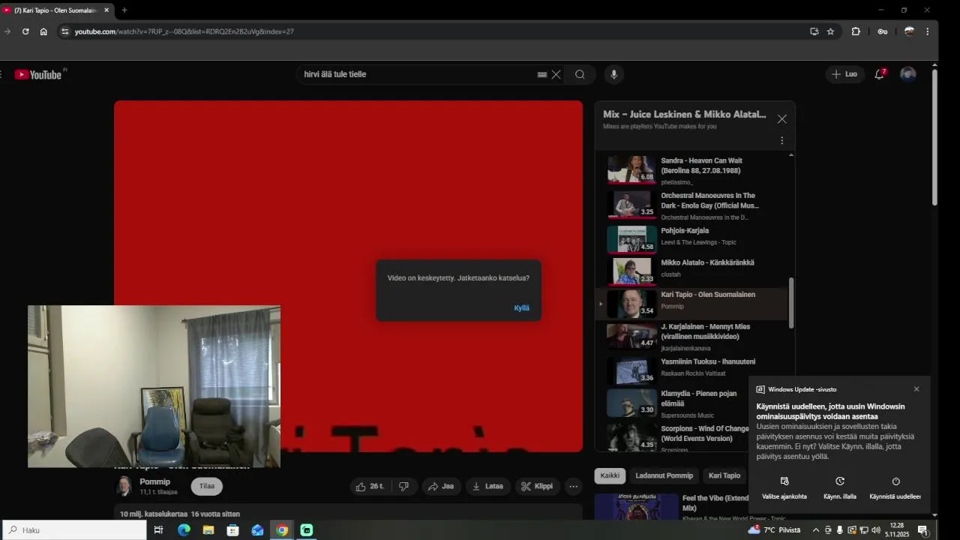Screen dimensions: 960x540
Task: Open the password manager key icon
Action: [x=883, y=31]
